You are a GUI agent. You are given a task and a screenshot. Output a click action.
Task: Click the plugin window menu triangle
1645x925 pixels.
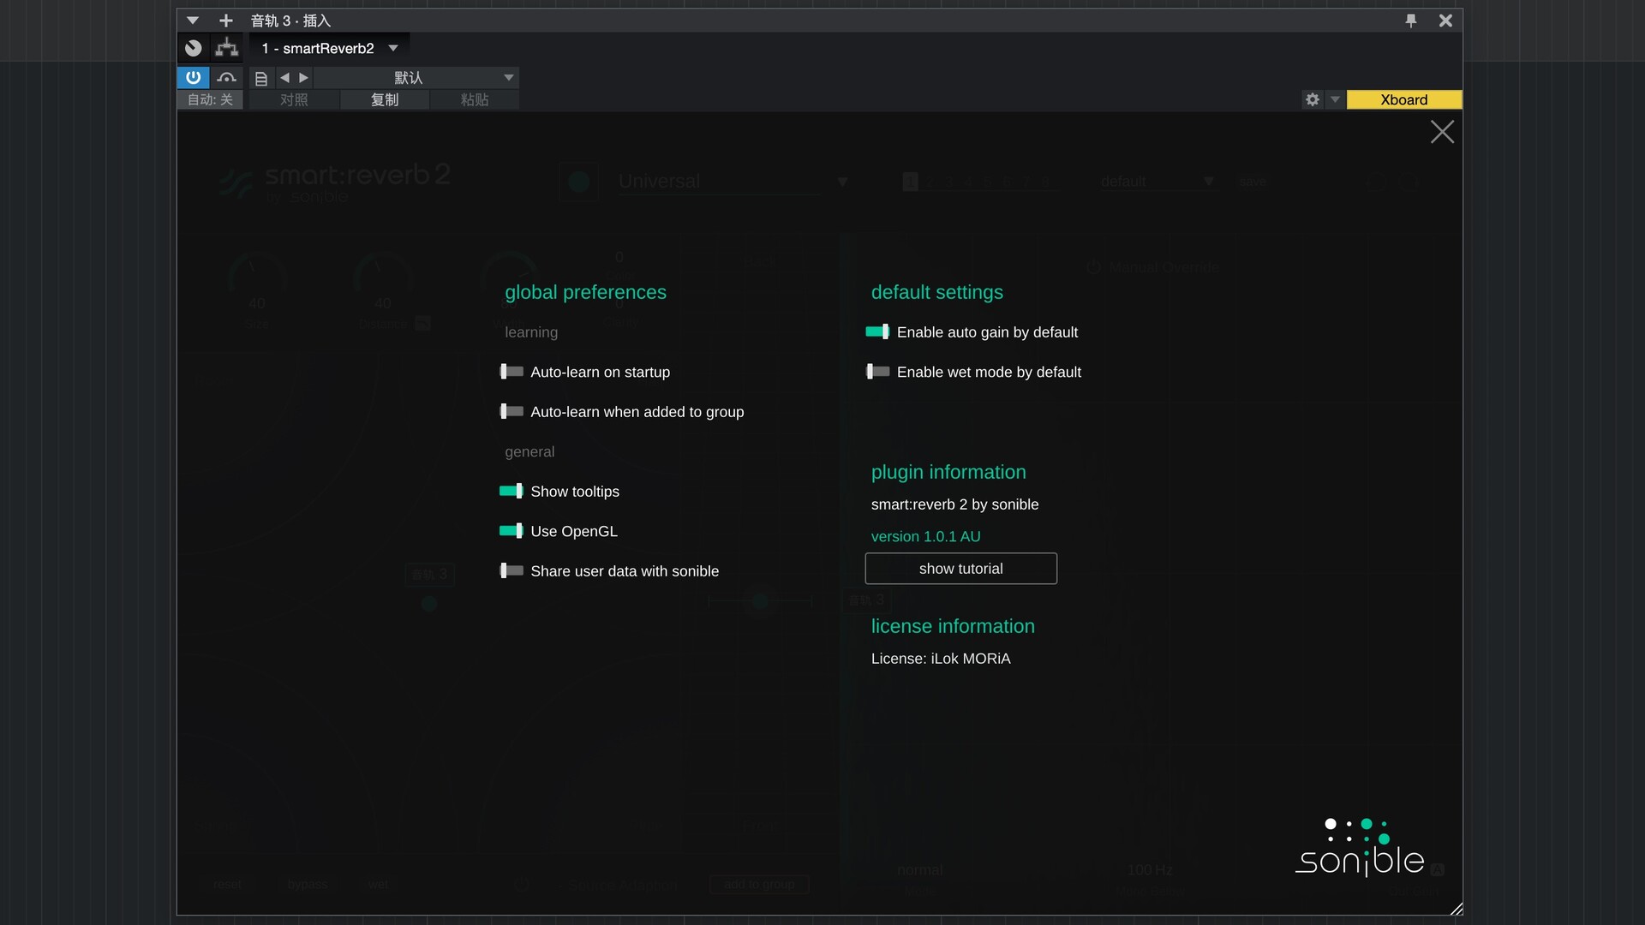tap(193, 21)
